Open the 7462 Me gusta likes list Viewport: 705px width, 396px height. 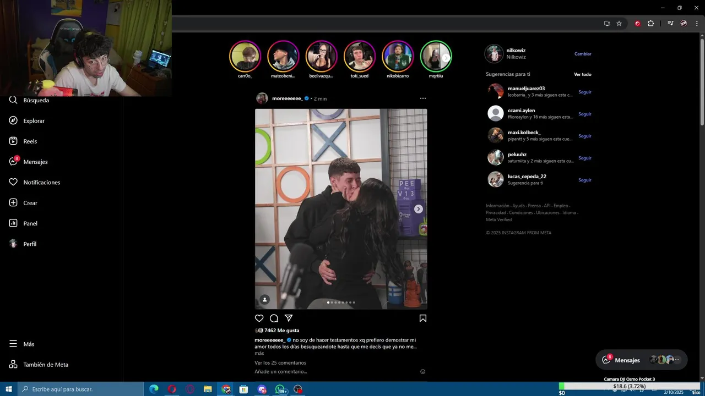(x=281, y=331)
